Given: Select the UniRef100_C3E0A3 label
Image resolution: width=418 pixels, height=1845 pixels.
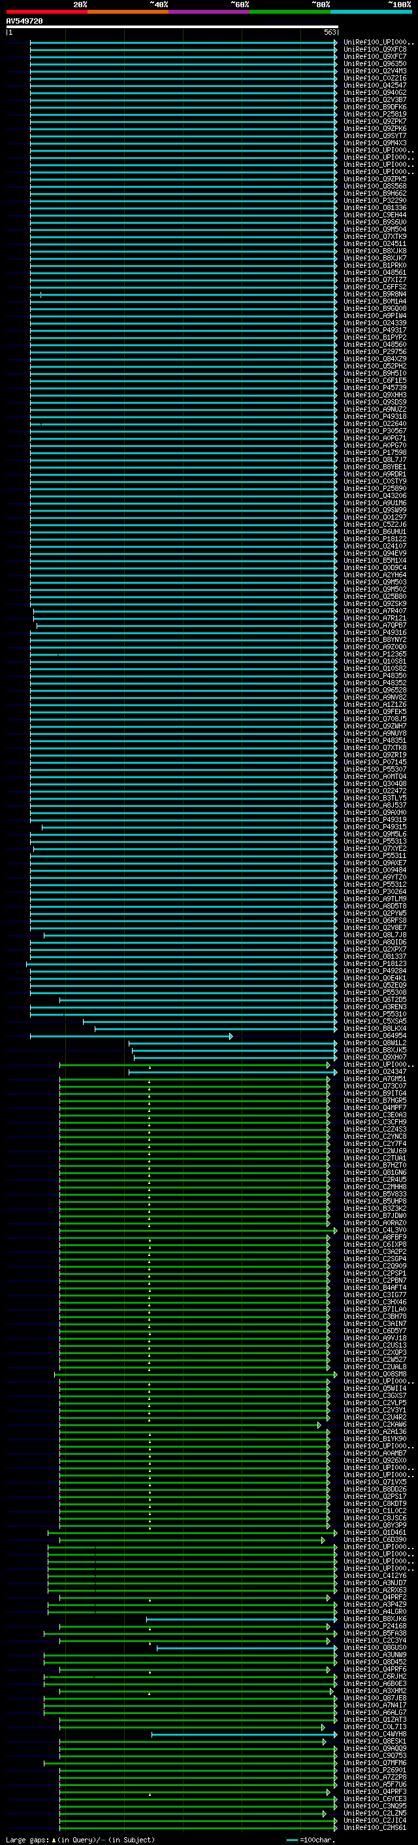Looking at the screenshot, I should point(375,1115).
